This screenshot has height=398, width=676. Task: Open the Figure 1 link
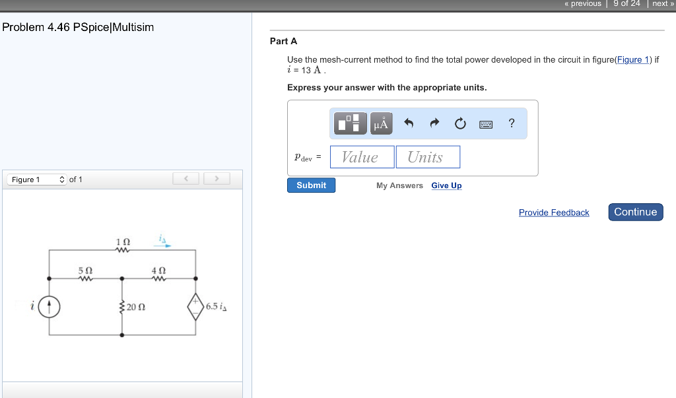pos(633,59)
